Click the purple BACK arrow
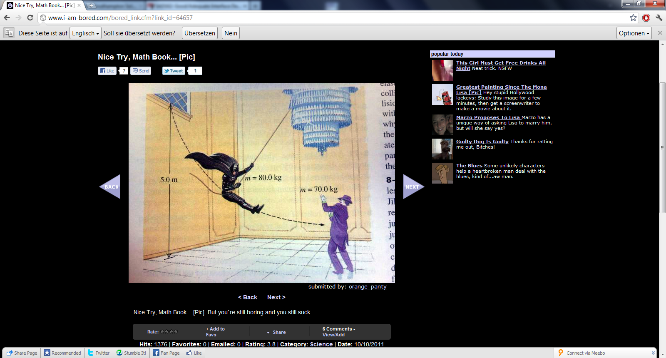The height and width of the screenshot is (358, 666). click(x=110, y=186)
